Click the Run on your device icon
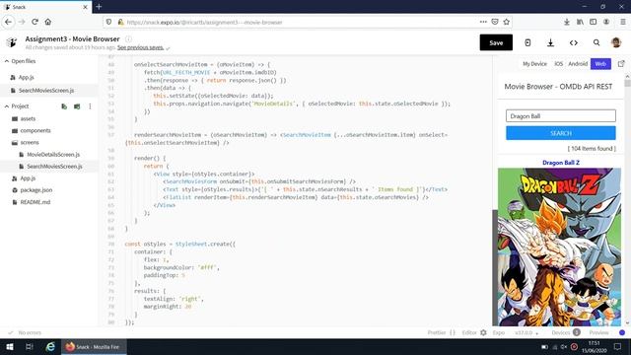Viewport: 631px width, 355px height. click(527, 42)
